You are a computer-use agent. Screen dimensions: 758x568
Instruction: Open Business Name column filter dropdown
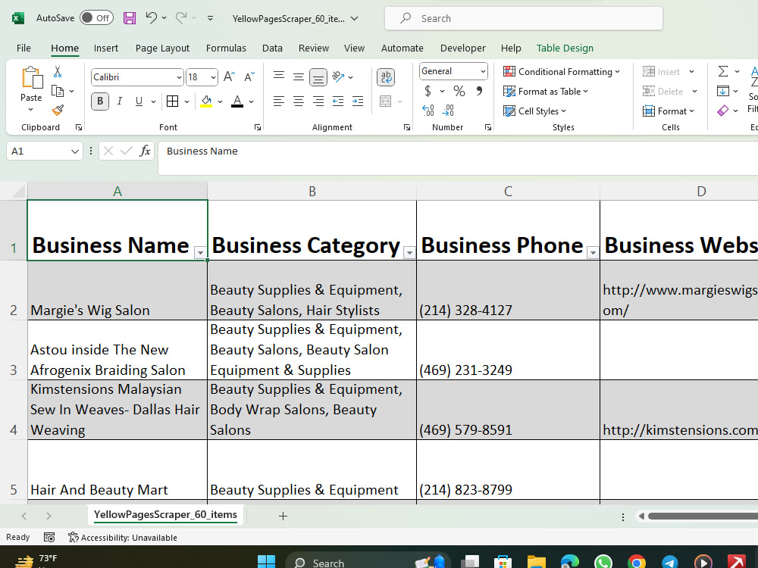[x=199, y=252]
